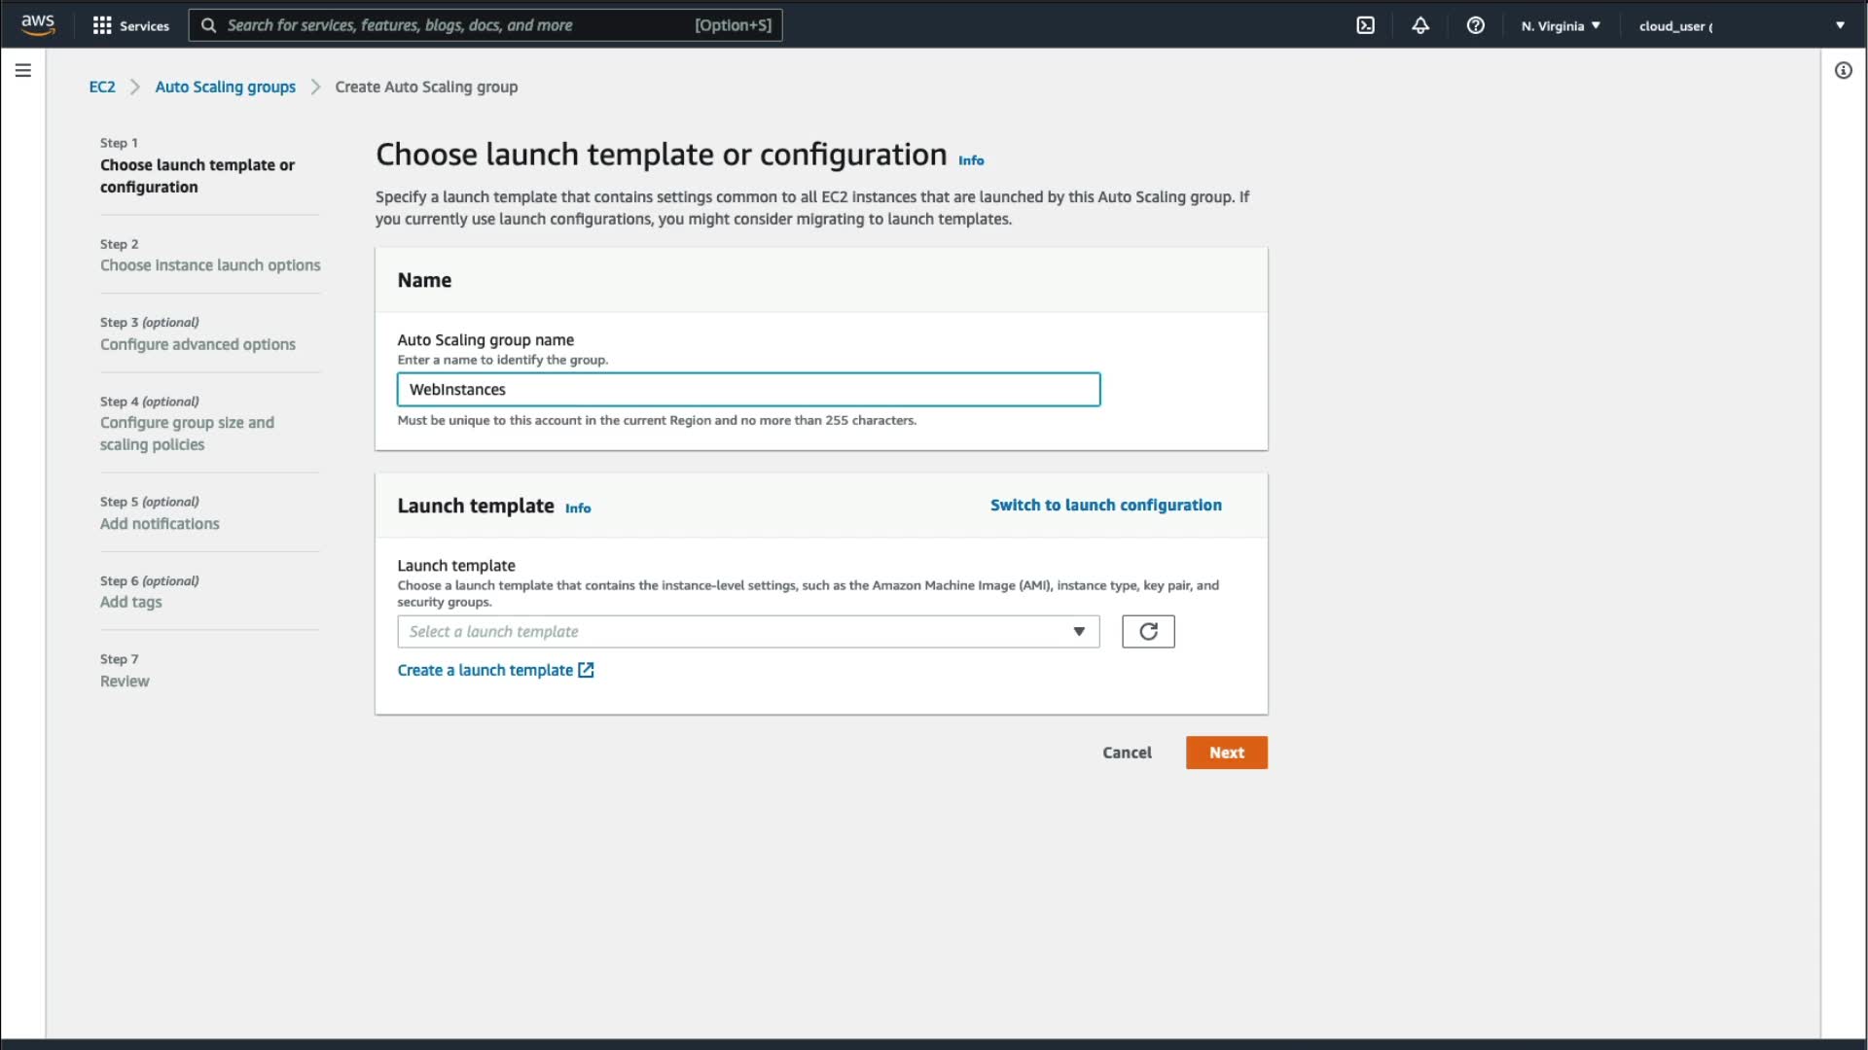1868x1050 pixels.
Task: Refresh the launch template list
Action: tap(1148, 632)
